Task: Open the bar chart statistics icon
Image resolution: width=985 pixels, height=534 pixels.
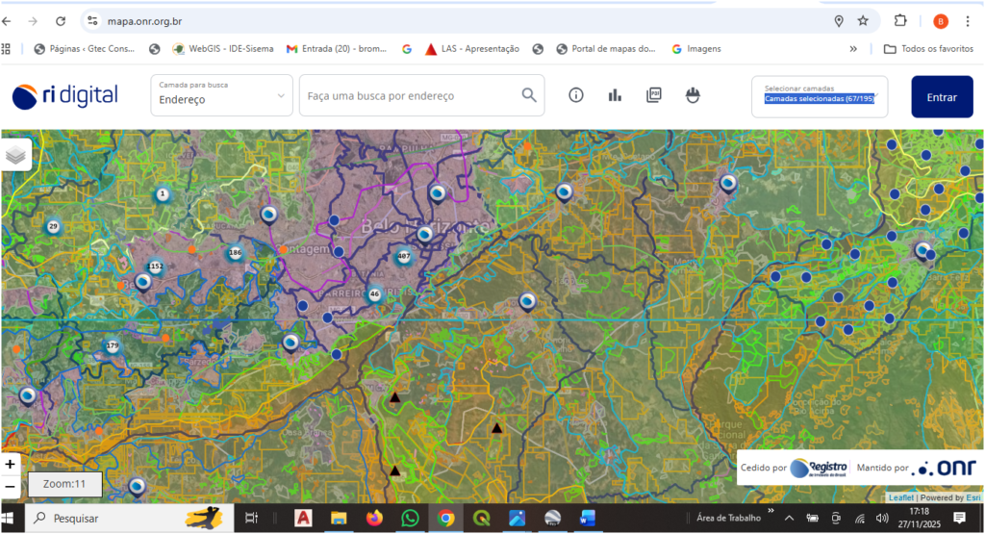Action: coord(616,95)
